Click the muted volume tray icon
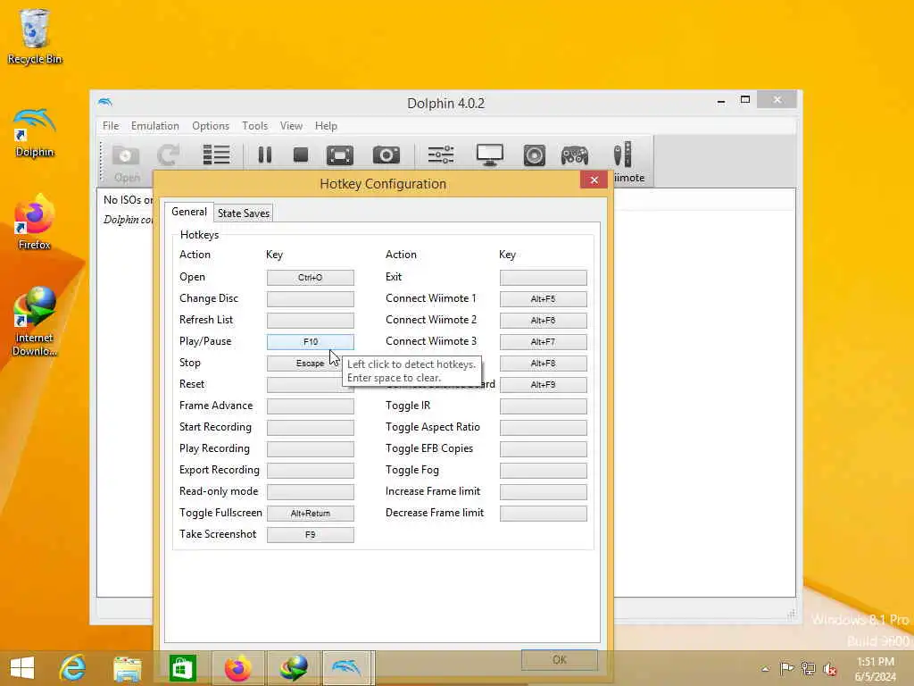The image size is (914, 686). pyautogui.click(x=830, y=668)
